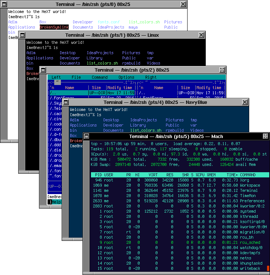Viewport: 270px width, 275px height.
Task: Click the right panel Size column header
Action: pyautogui.click(x=185, y=88)
